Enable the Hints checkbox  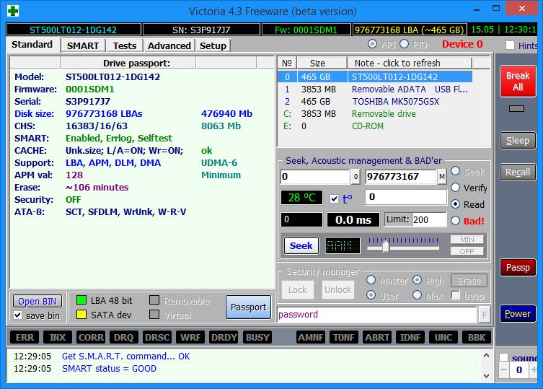point(510,45)
